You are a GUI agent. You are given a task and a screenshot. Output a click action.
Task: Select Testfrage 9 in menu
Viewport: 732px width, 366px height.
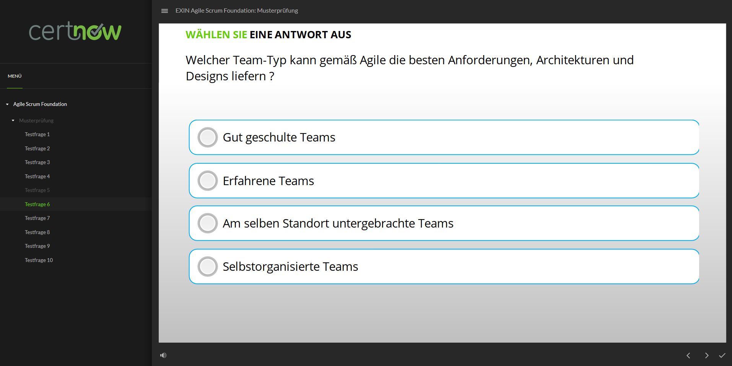37,246
